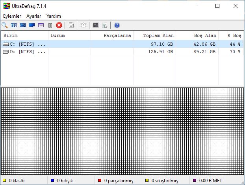Image resolution: width=245 pixels, height=185 pixels.
Task: Click the Defragment toolbar icon
Action: (x=14, y=25)
